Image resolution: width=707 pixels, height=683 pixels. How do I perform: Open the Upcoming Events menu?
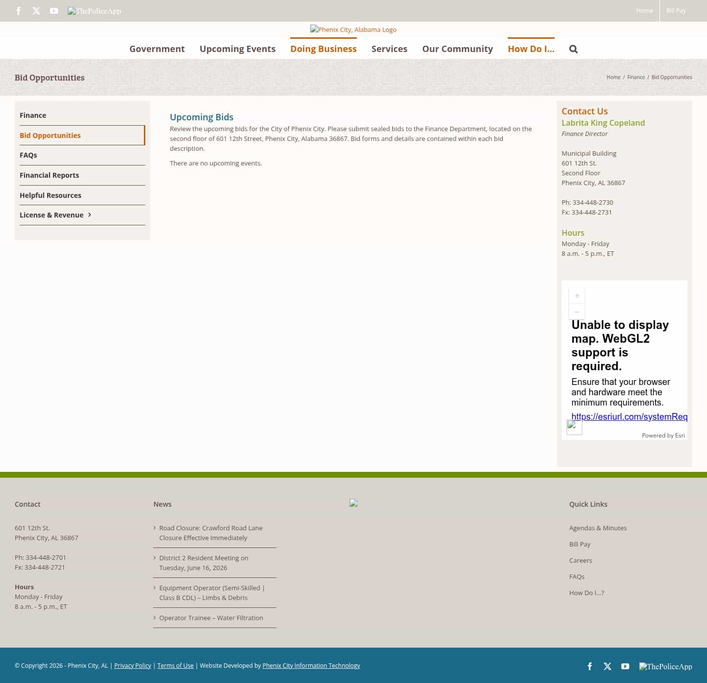coord(238,49)
